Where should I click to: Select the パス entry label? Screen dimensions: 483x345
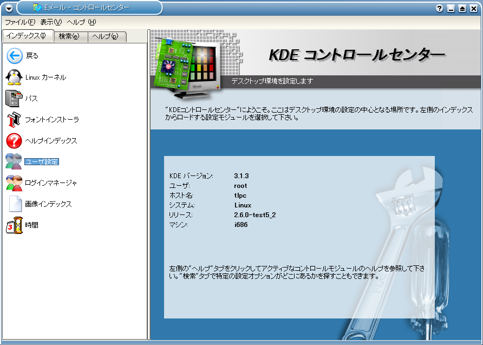point(31,99)
